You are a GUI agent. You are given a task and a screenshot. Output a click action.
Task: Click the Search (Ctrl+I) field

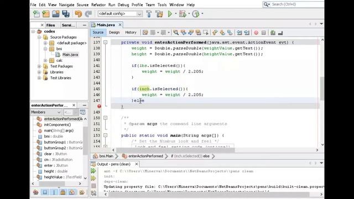pyautogui.click(x=296, y=4)
